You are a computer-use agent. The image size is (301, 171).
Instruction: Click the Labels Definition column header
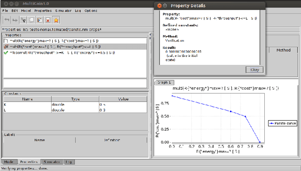coord(112,140)
